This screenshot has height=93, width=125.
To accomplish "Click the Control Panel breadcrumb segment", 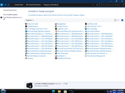I will point(19,5).
